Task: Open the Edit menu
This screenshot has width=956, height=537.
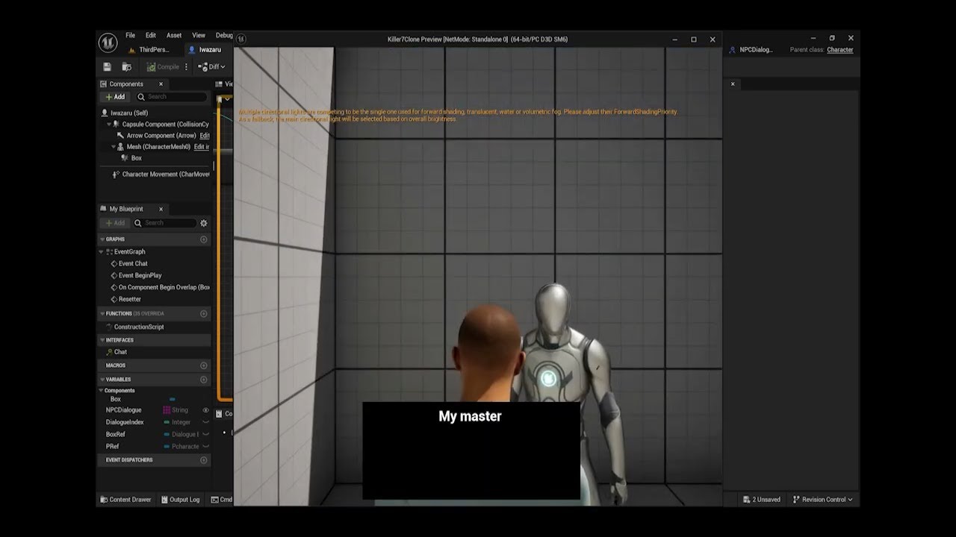Action: tap(151, 35)
